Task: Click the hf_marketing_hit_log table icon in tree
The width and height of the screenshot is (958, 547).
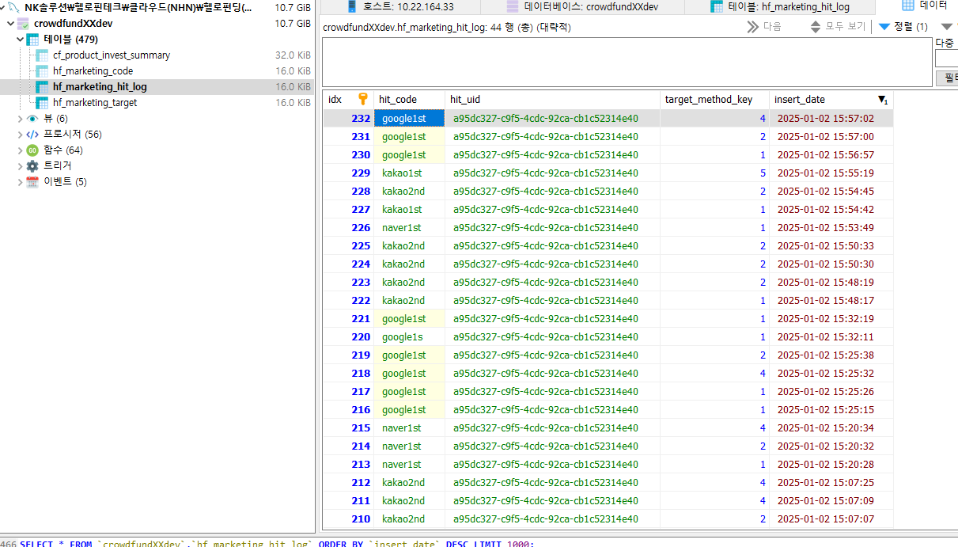Action: 43,87
